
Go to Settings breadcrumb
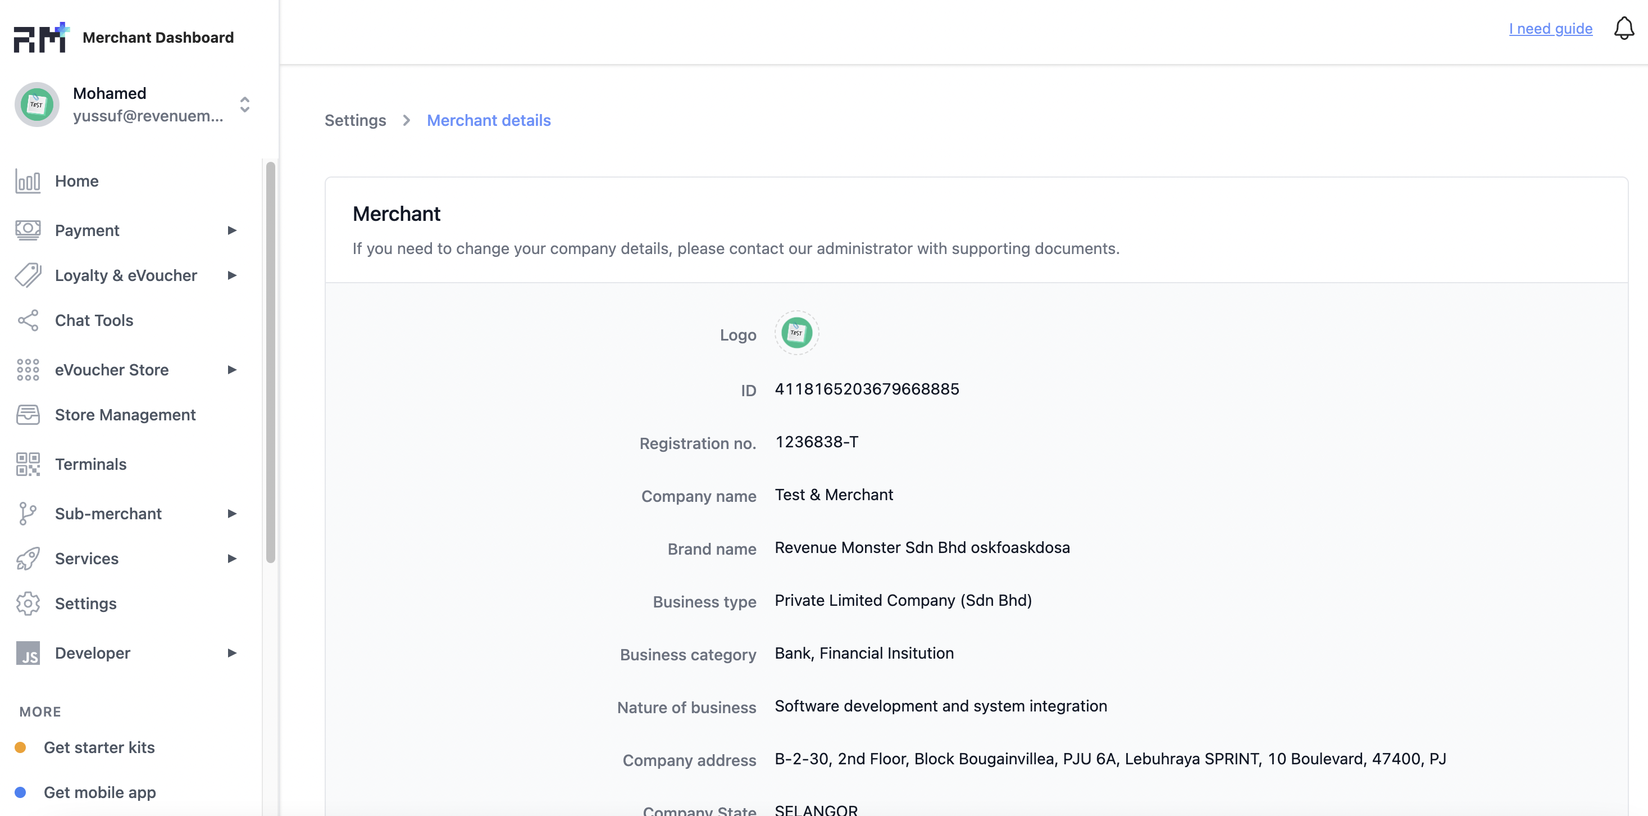[355, 120]
